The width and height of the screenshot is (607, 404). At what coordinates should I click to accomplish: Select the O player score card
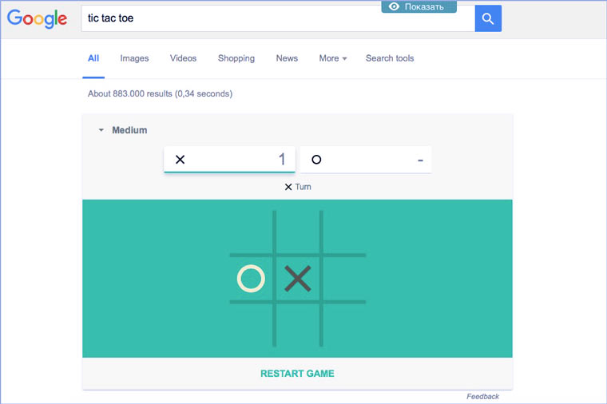tap(366, 160)
